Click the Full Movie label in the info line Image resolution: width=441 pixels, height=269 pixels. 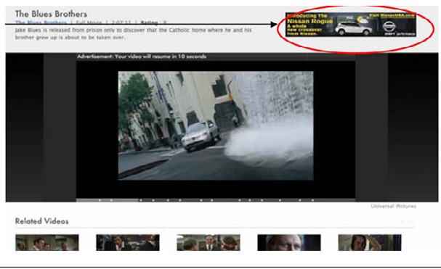tap(89, 22)
